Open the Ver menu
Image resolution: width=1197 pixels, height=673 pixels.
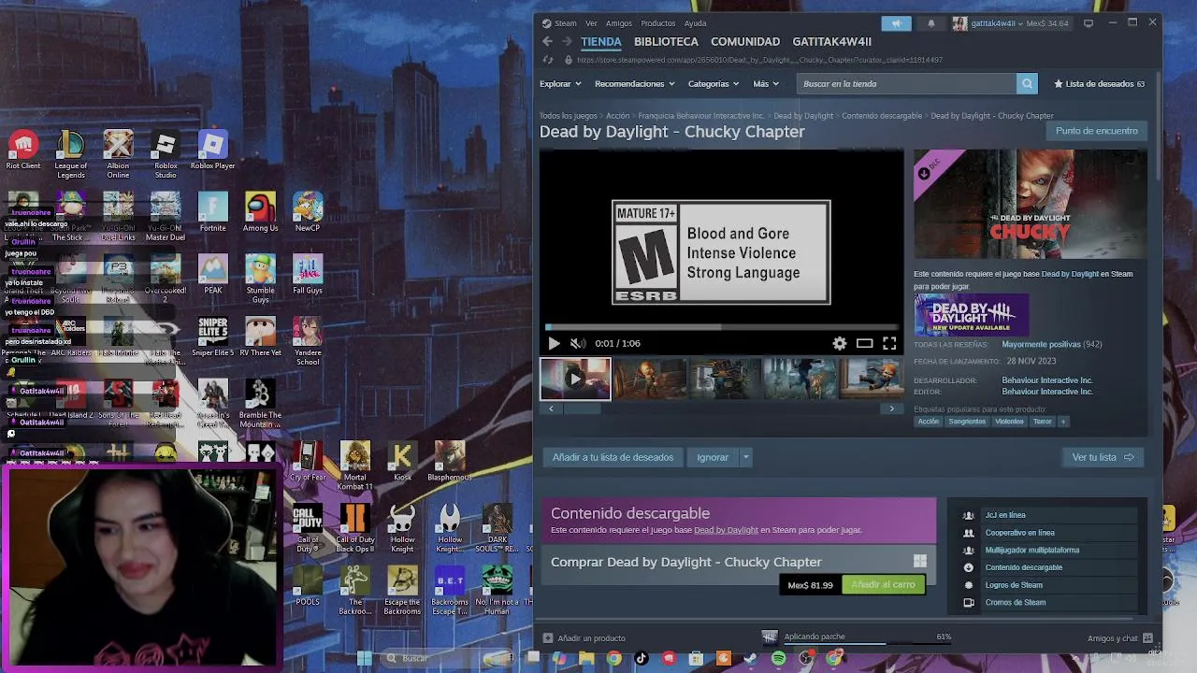point(591,23)
